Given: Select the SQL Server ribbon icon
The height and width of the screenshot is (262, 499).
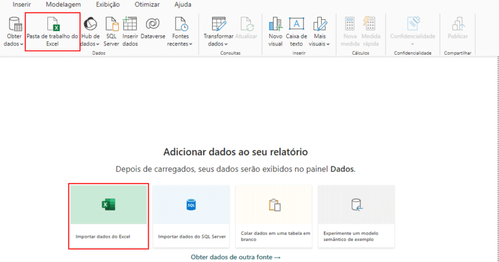Looking at the screenshot, I should pyautogui.click(x=112, y=24).
